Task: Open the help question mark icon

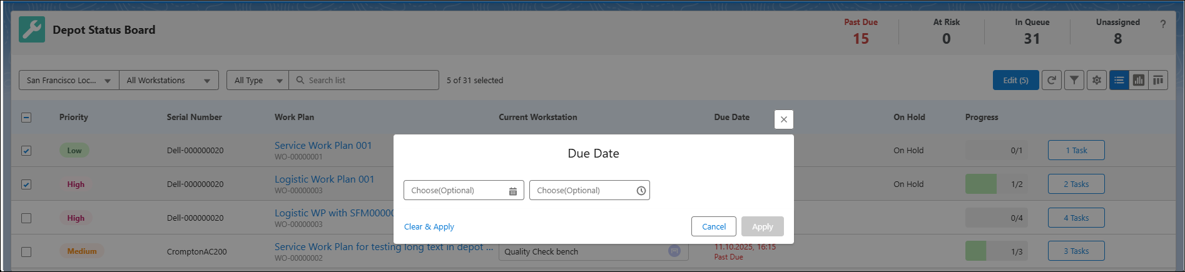Action: click(x=1162, y=24)
